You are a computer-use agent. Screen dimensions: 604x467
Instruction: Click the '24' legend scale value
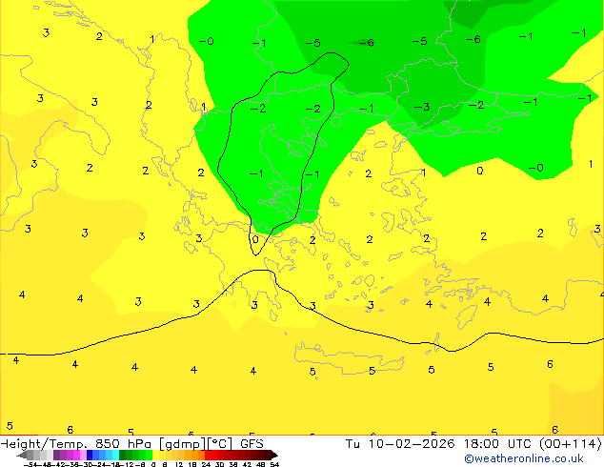point(206,465)
